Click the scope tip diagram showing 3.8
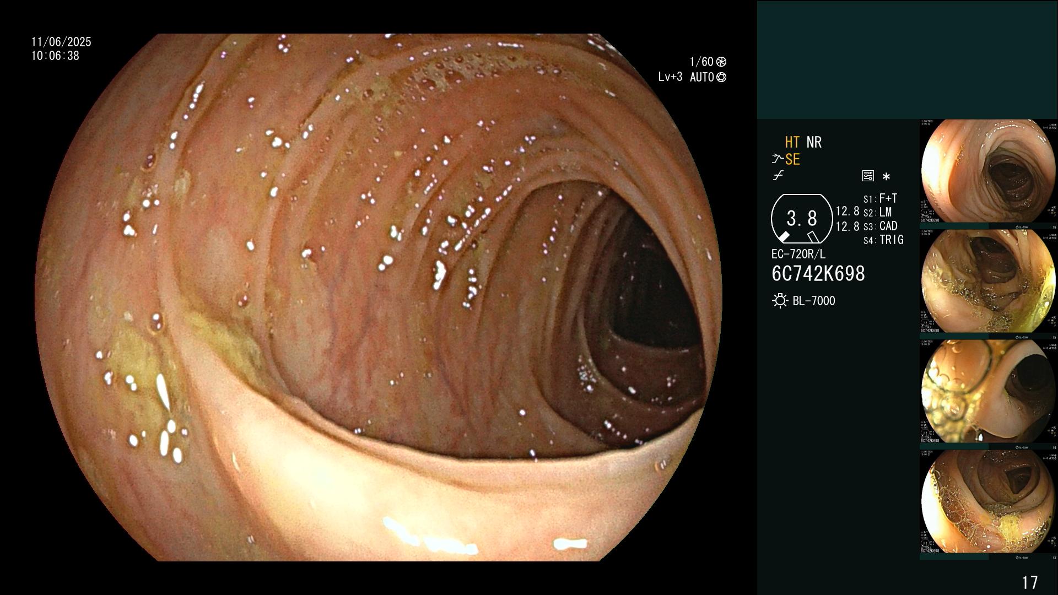 pyautogui.click(x=802, y=219)
